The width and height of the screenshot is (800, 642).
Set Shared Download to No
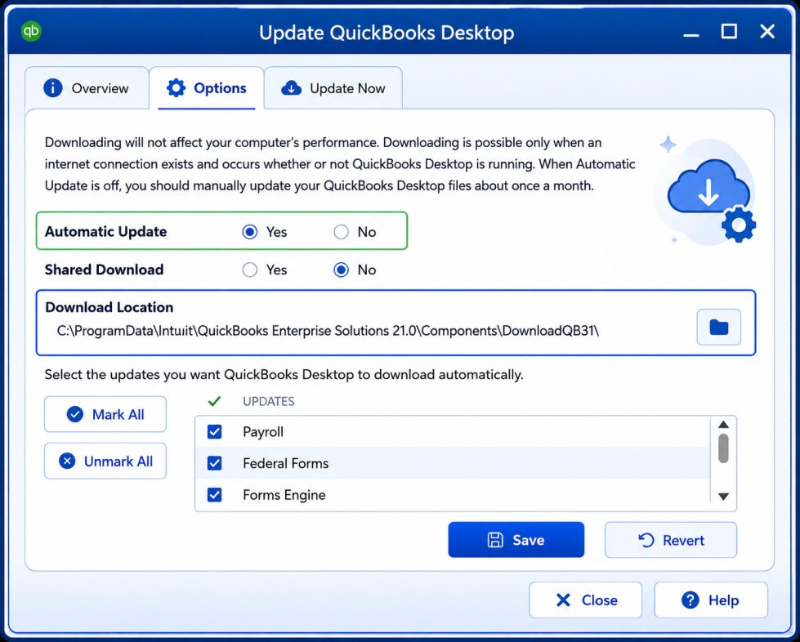click(341, 270)
